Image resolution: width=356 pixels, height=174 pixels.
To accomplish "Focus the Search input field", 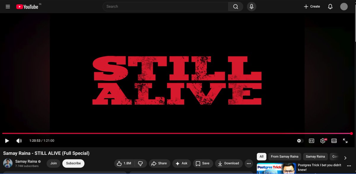I will pos(166,7).
